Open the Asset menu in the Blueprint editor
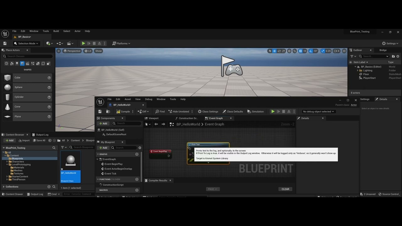 tap(128, 99)
